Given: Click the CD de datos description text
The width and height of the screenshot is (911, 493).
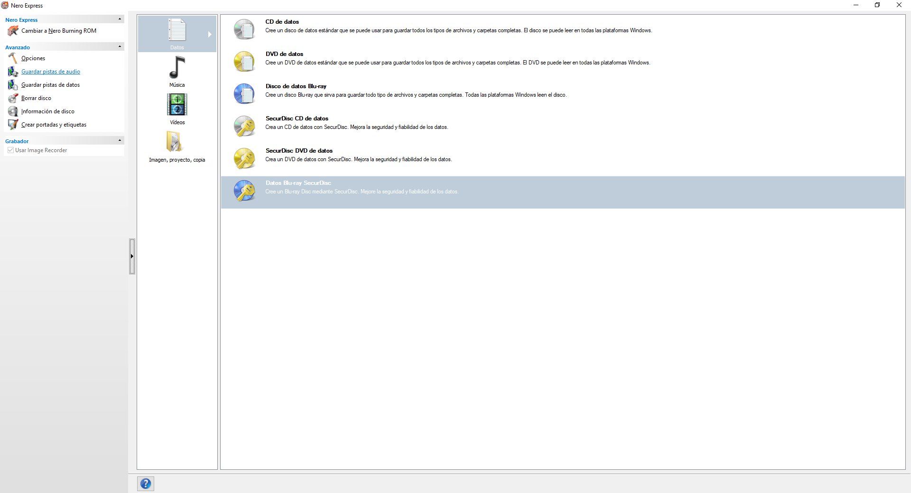Looking at the screenshot, I should click(x=458, y=30).
